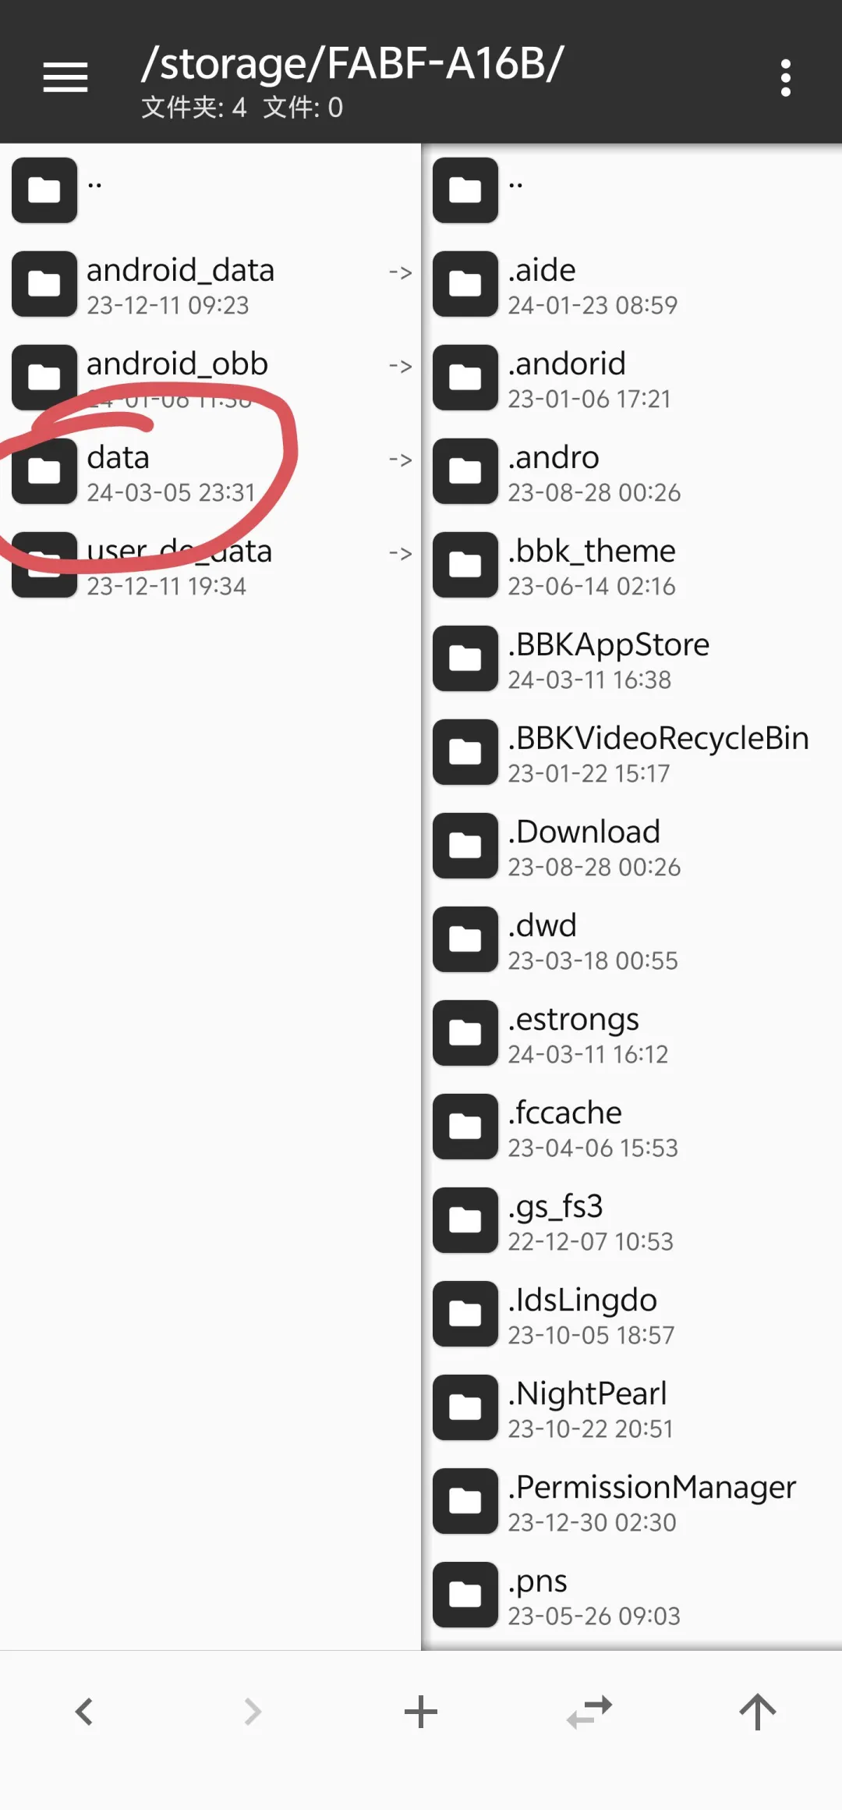This screenshot has height=1810, width=842.
Task: Open the android_data folder
Action: pyautogui.click(x=210, y=284)
